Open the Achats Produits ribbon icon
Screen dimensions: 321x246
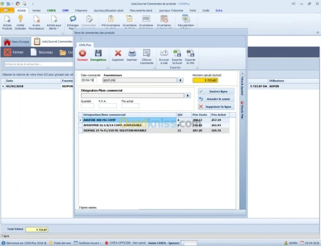click(x=7, y=22)
